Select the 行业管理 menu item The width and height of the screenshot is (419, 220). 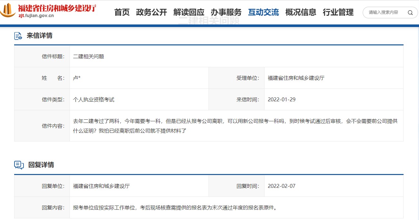(x=338, y=12)
